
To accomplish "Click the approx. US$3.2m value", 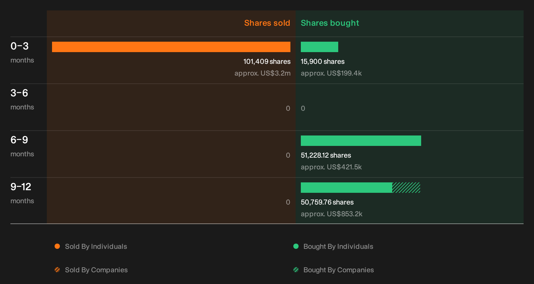I will click(x=262, y=73).
